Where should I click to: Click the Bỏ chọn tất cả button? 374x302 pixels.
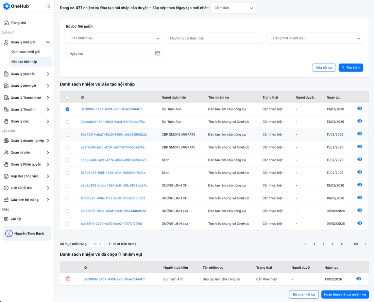304,295
